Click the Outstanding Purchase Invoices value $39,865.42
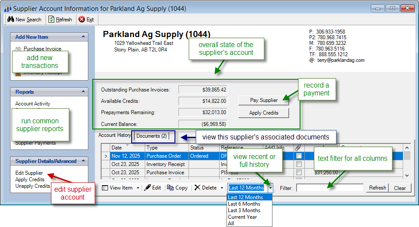 point(203,90)
